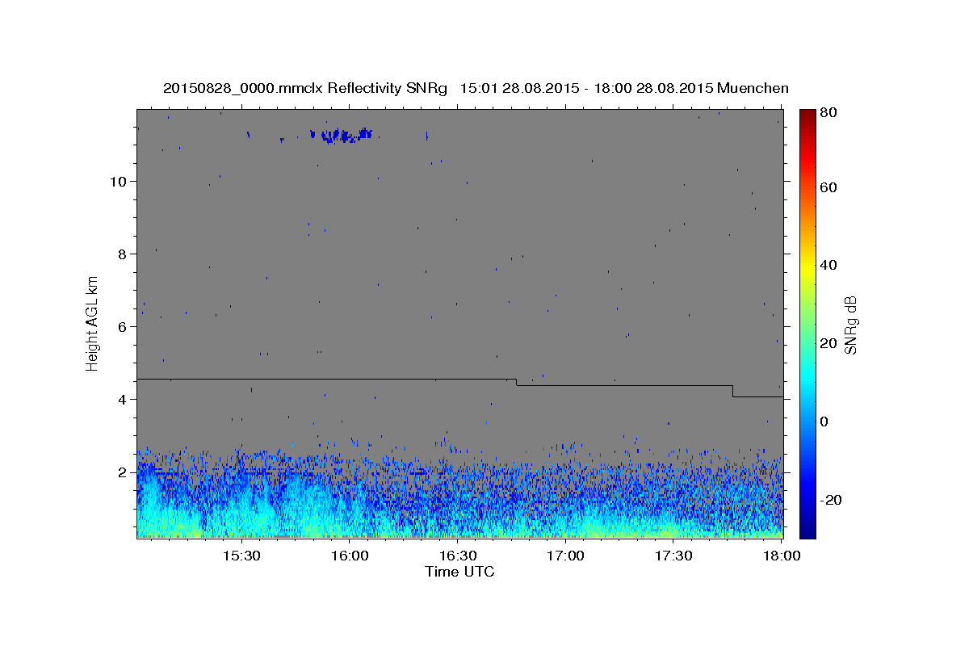Click the colorbar value 20
969x646 pixels.
[830, 343]
